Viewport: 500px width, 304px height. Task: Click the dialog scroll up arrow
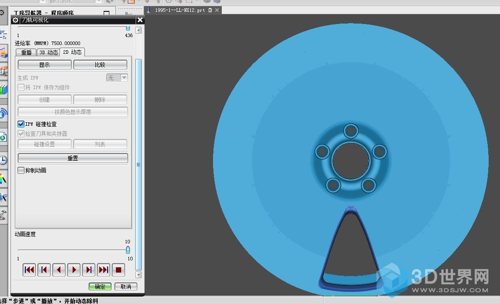coord(138,30)
